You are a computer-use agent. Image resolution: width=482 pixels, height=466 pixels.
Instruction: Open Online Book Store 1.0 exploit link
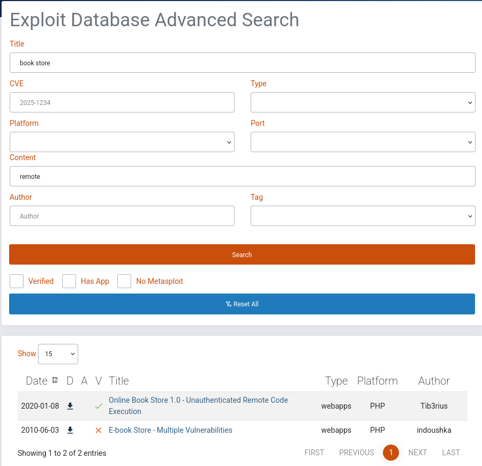coord(198,406)
